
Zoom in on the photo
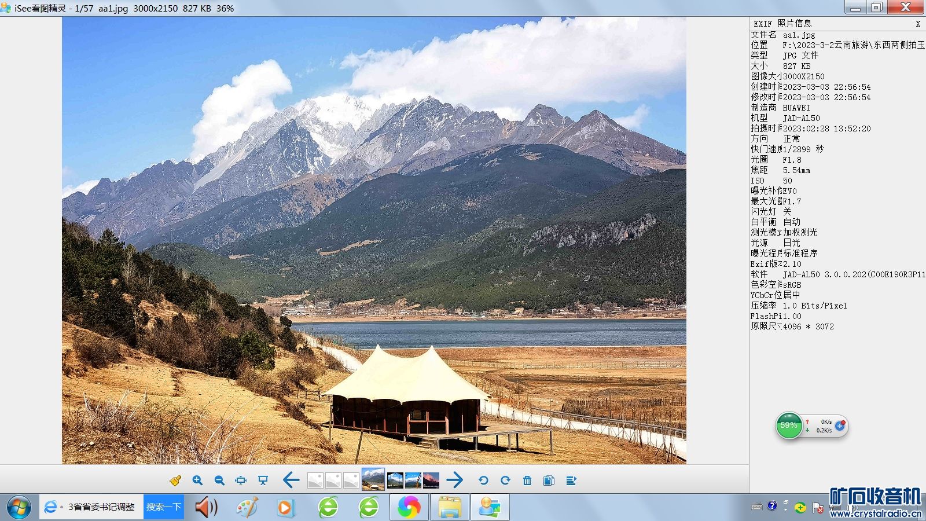197,480
